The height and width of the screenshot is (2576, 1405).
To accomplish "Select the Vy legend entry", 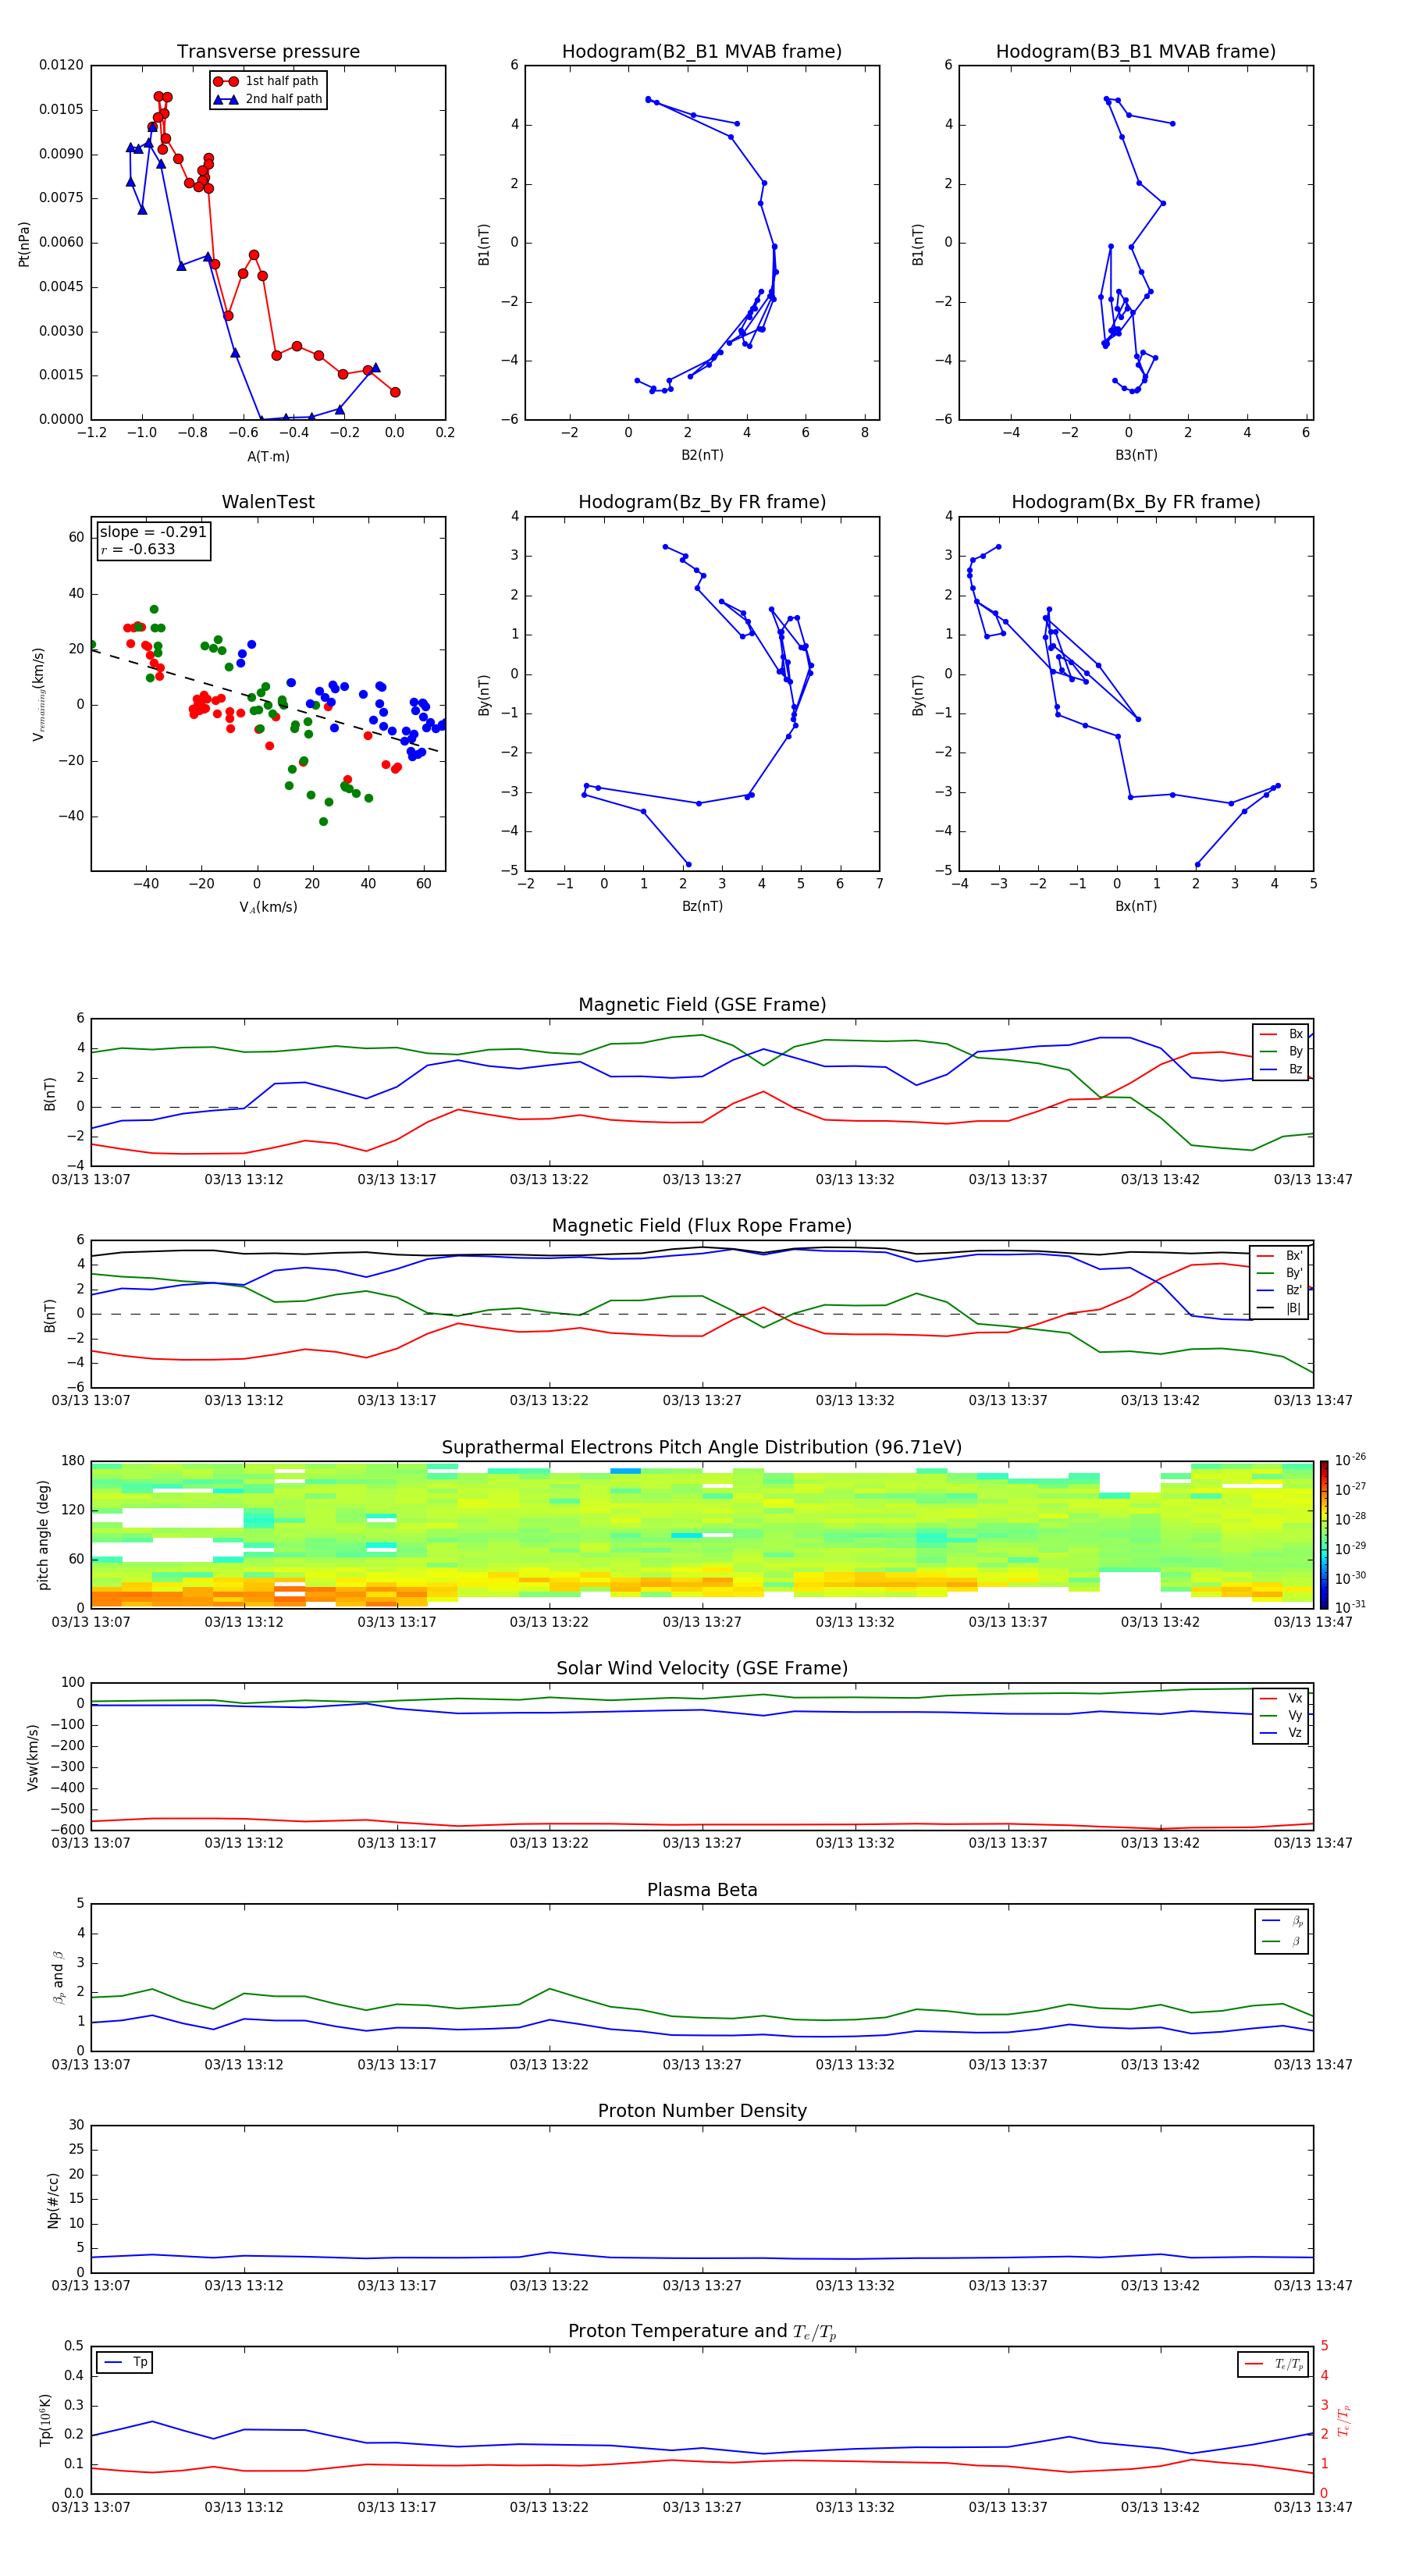I will pos(1281,1715).
